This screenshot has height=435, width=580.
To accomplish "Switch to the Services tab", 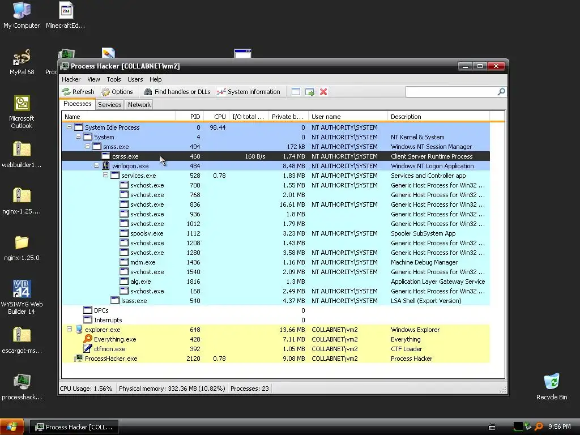I will pyautogui.click(x=109, y=105).
